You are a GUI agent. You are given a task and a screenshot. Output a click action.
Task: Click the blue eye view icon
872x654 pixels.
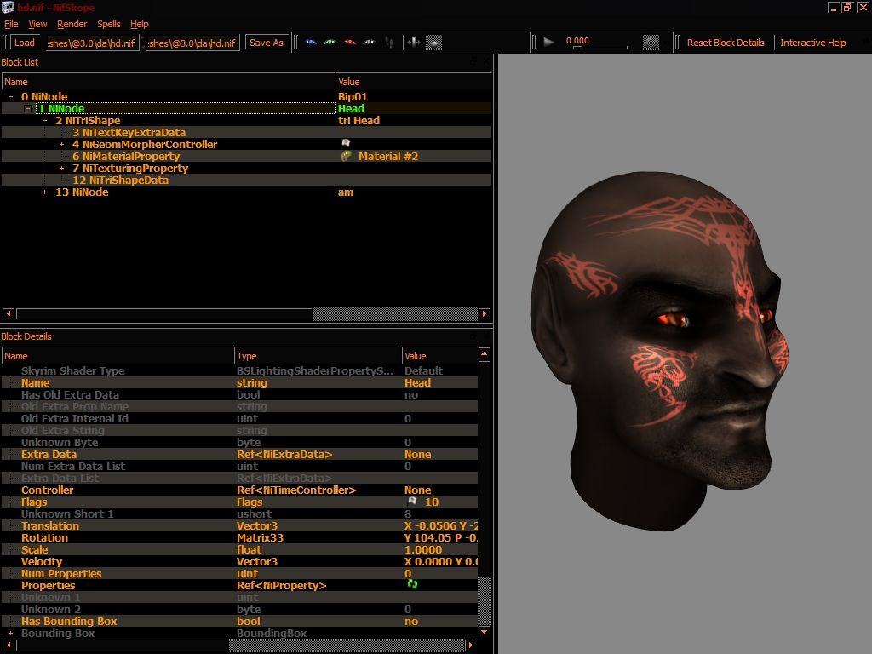(311, 43)
